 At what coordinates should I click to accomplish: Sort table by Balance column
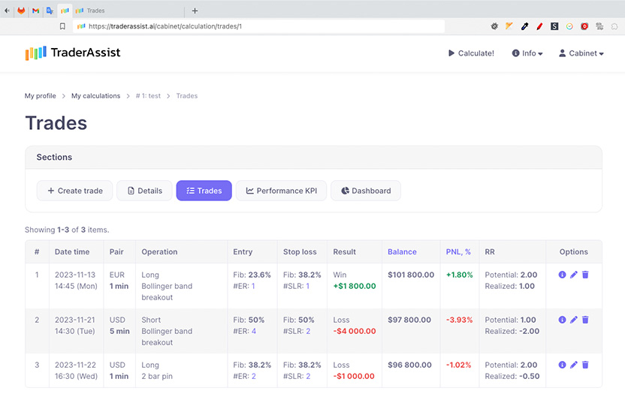click(402, 252)
